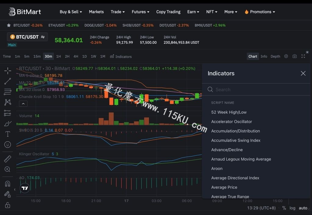Open the Indicators toolbar button
This screenshot has width=312, height=215.
121,56
